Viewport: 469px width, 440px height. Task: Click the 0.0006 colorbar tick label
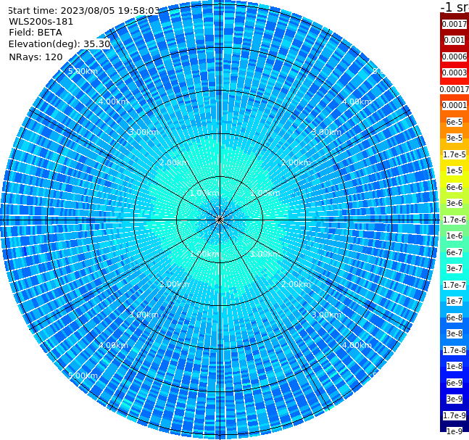(455, 57)
